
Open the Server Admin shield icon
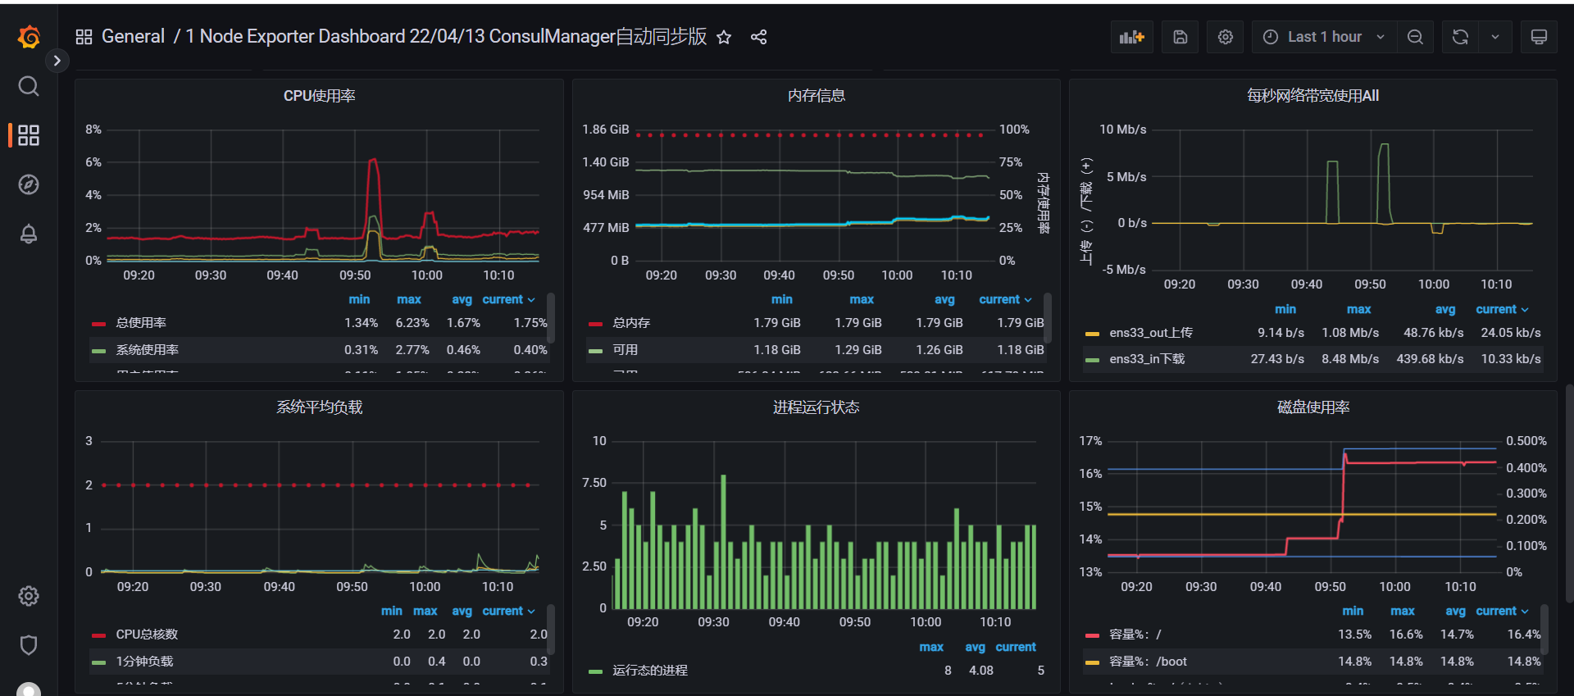(29, 645)
